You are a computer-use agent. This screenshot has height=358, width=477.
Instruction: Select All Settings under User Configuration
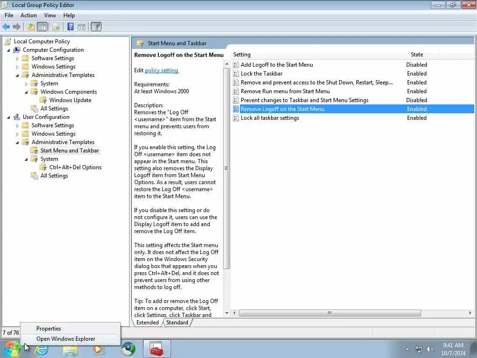54,176
